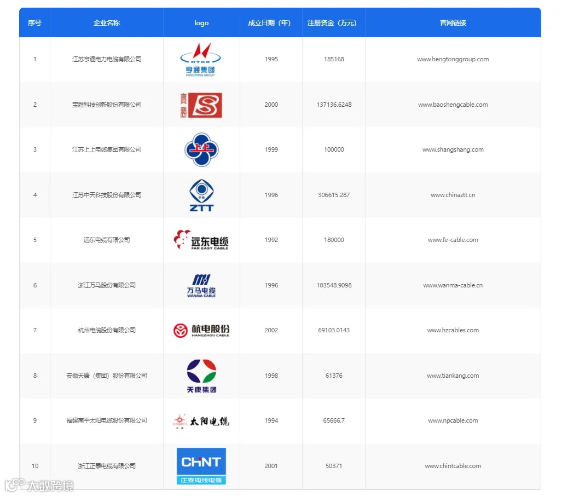This screenshot has height=496, width=562.
Task: Click registered capital value 306615.287
Action: (x=334, y=195)
